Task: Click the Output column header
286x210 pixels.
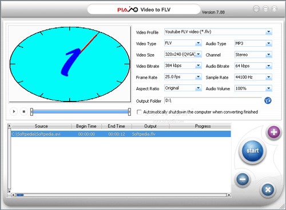Action: point(150,126)
